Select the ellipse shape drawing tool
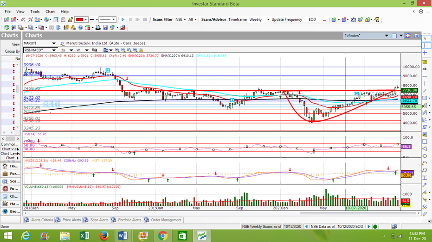The width and height of the screenshot is (432, 242). click(x=425, y=156)
